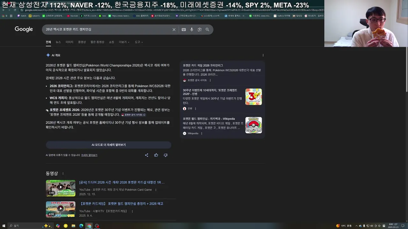
Task: Switch to the 동영상 tab
Action: [82, 42]
